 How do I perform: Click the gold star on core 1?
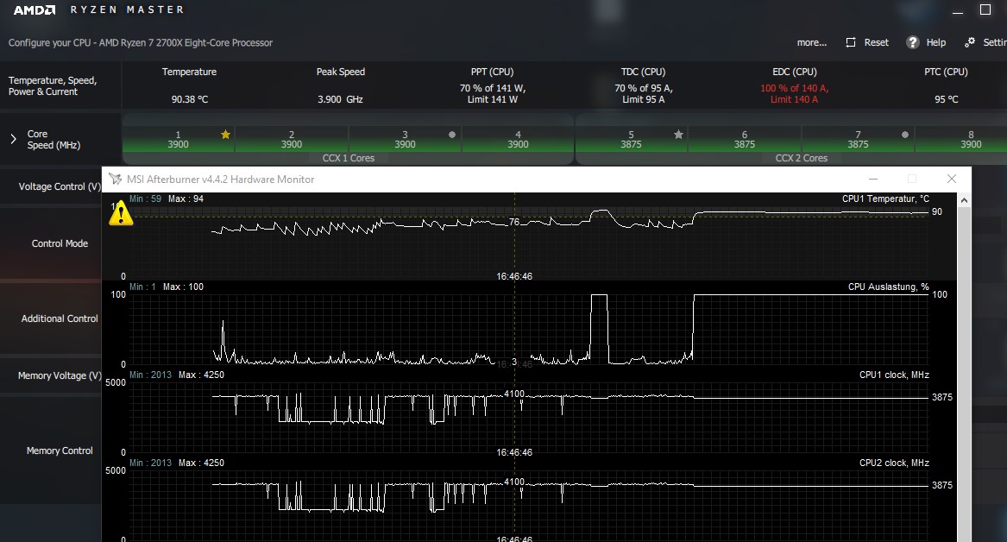[225, 135]
